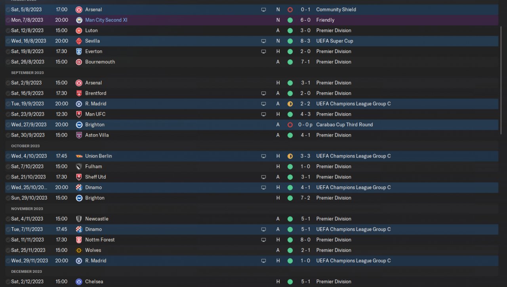Image resolution: width=507 pixels, height=287 pixels.
Task: Open the Carabao Cup Third Round competition
Action: [344, 125]
